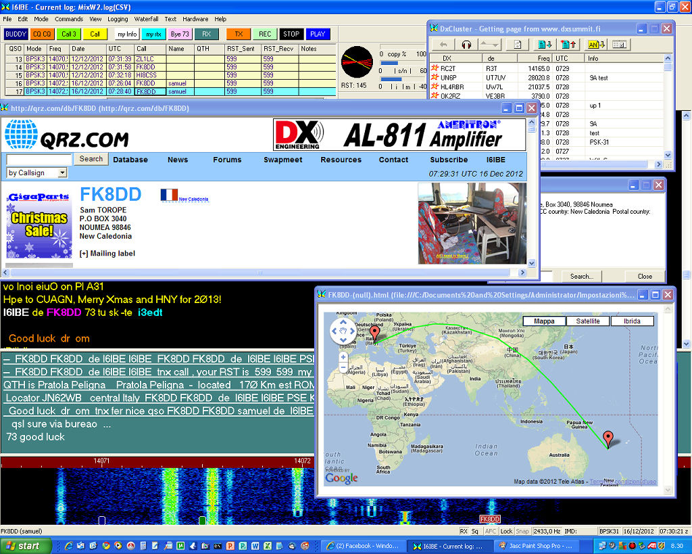Toggle the Lock indicator in status bar
This screenshot has height=554, width=692.
point(507,532)
